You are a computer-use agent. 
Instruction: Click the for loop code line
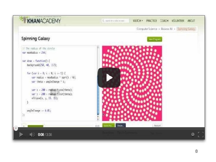pos(46,73)
